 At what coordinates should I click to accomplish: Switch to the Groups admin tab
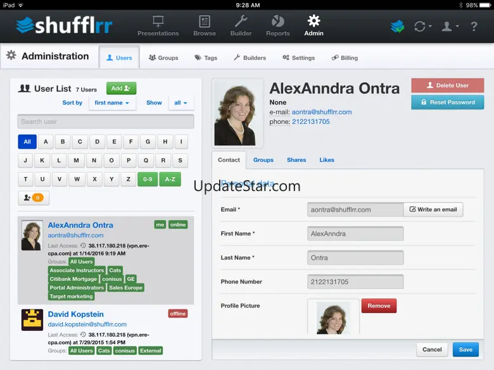coord(163,58)
